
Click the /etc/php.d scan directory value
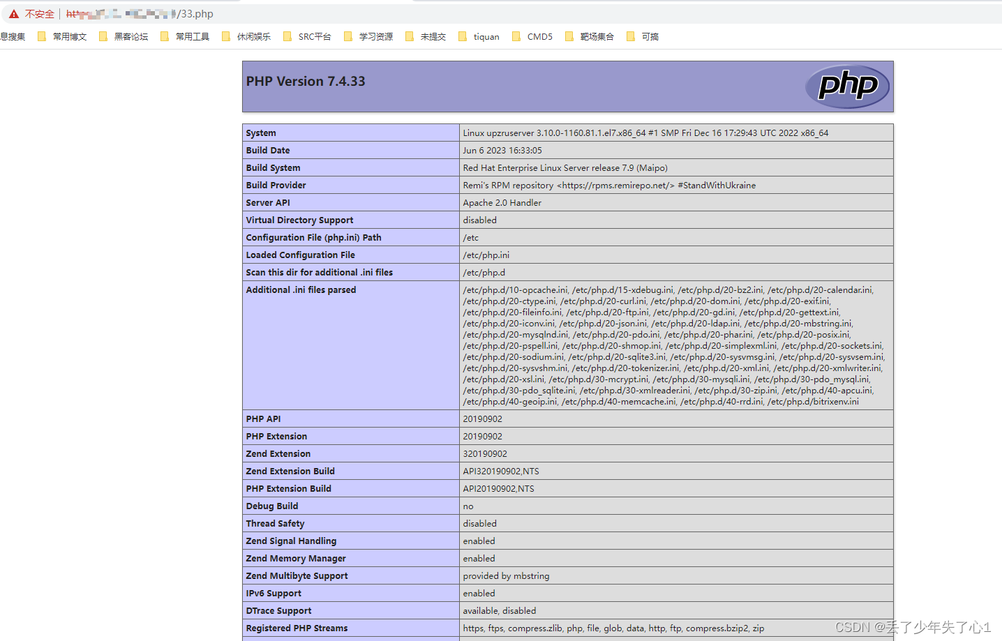tap(484, 273)
